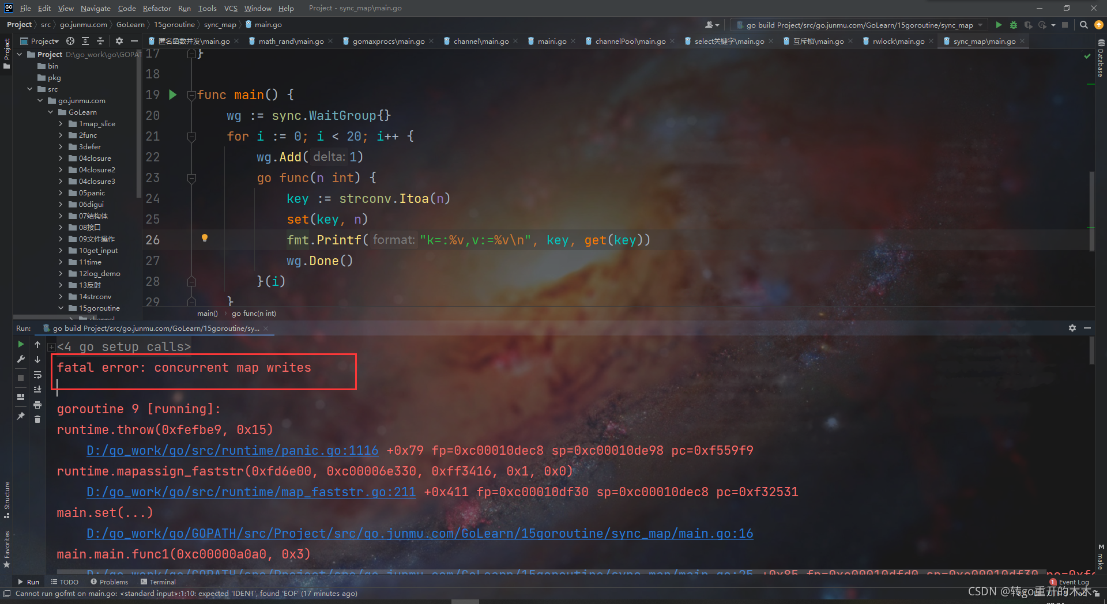Open Project panel options gear
The width and height of the screenshot is (1107, 604).
pos(119,41)
